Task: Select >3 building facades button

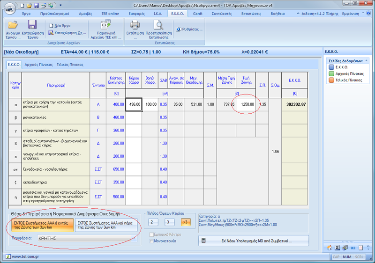Action: pyautogui.click(x=186, y=222)
